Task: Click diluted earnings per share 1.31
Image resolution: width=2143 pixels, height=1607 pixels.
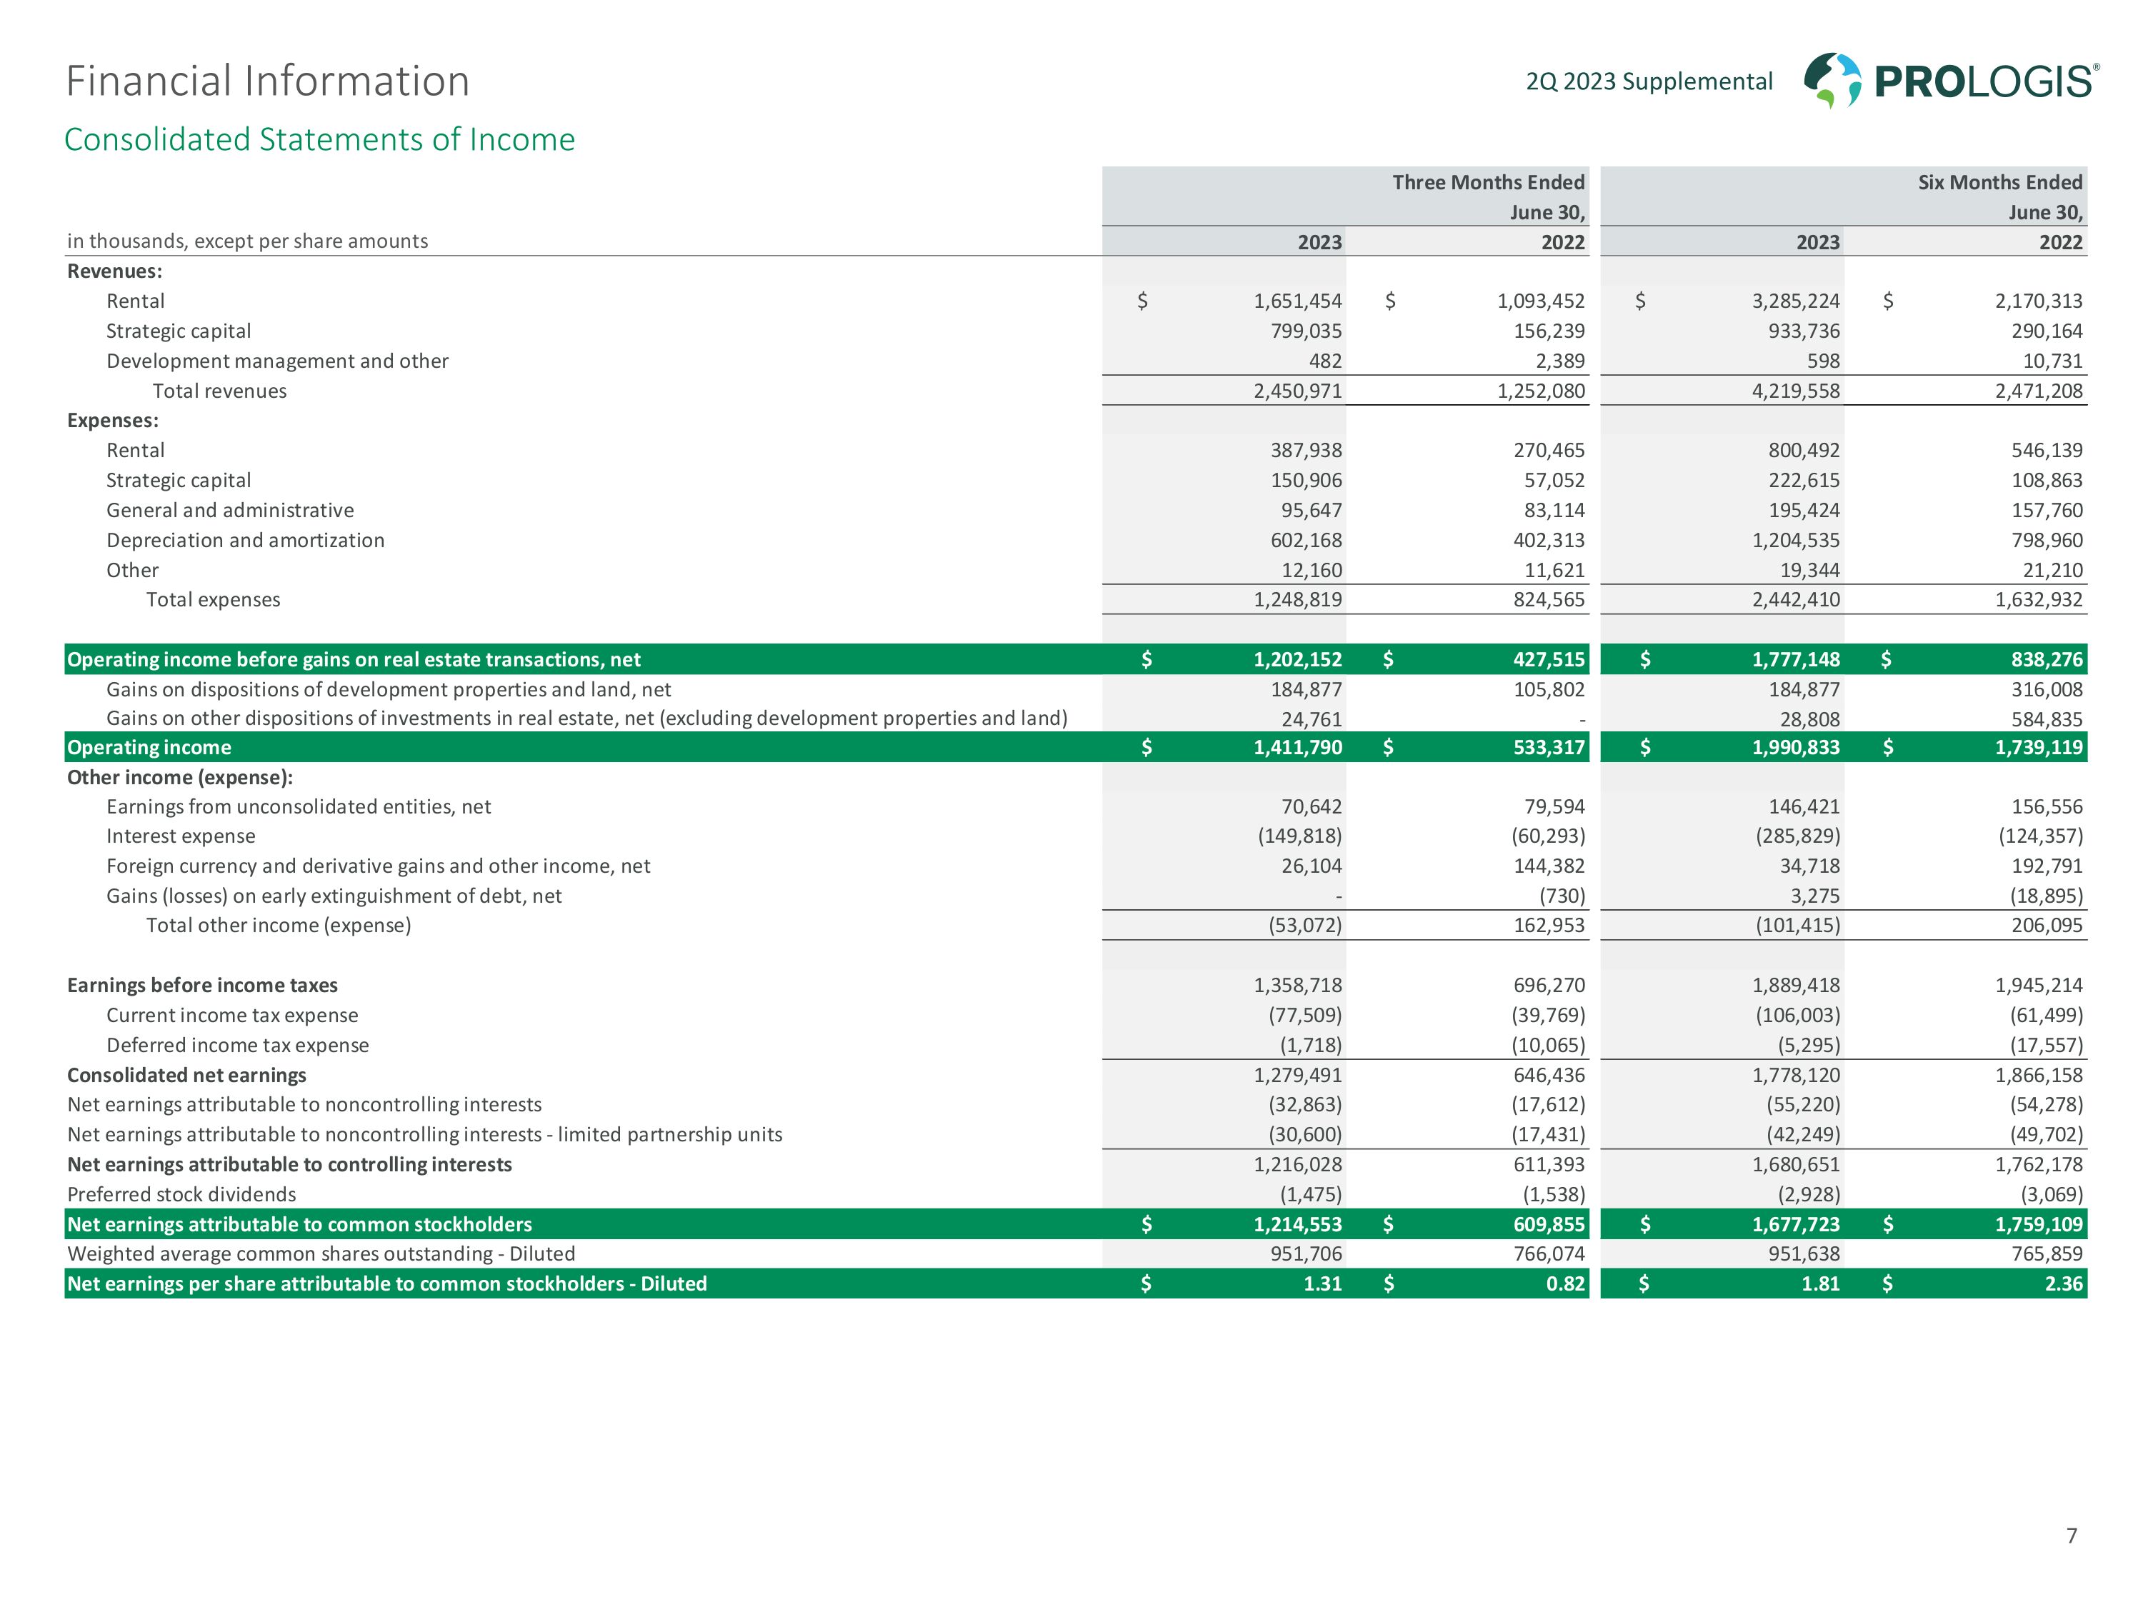Action: click(1322, 1283)
